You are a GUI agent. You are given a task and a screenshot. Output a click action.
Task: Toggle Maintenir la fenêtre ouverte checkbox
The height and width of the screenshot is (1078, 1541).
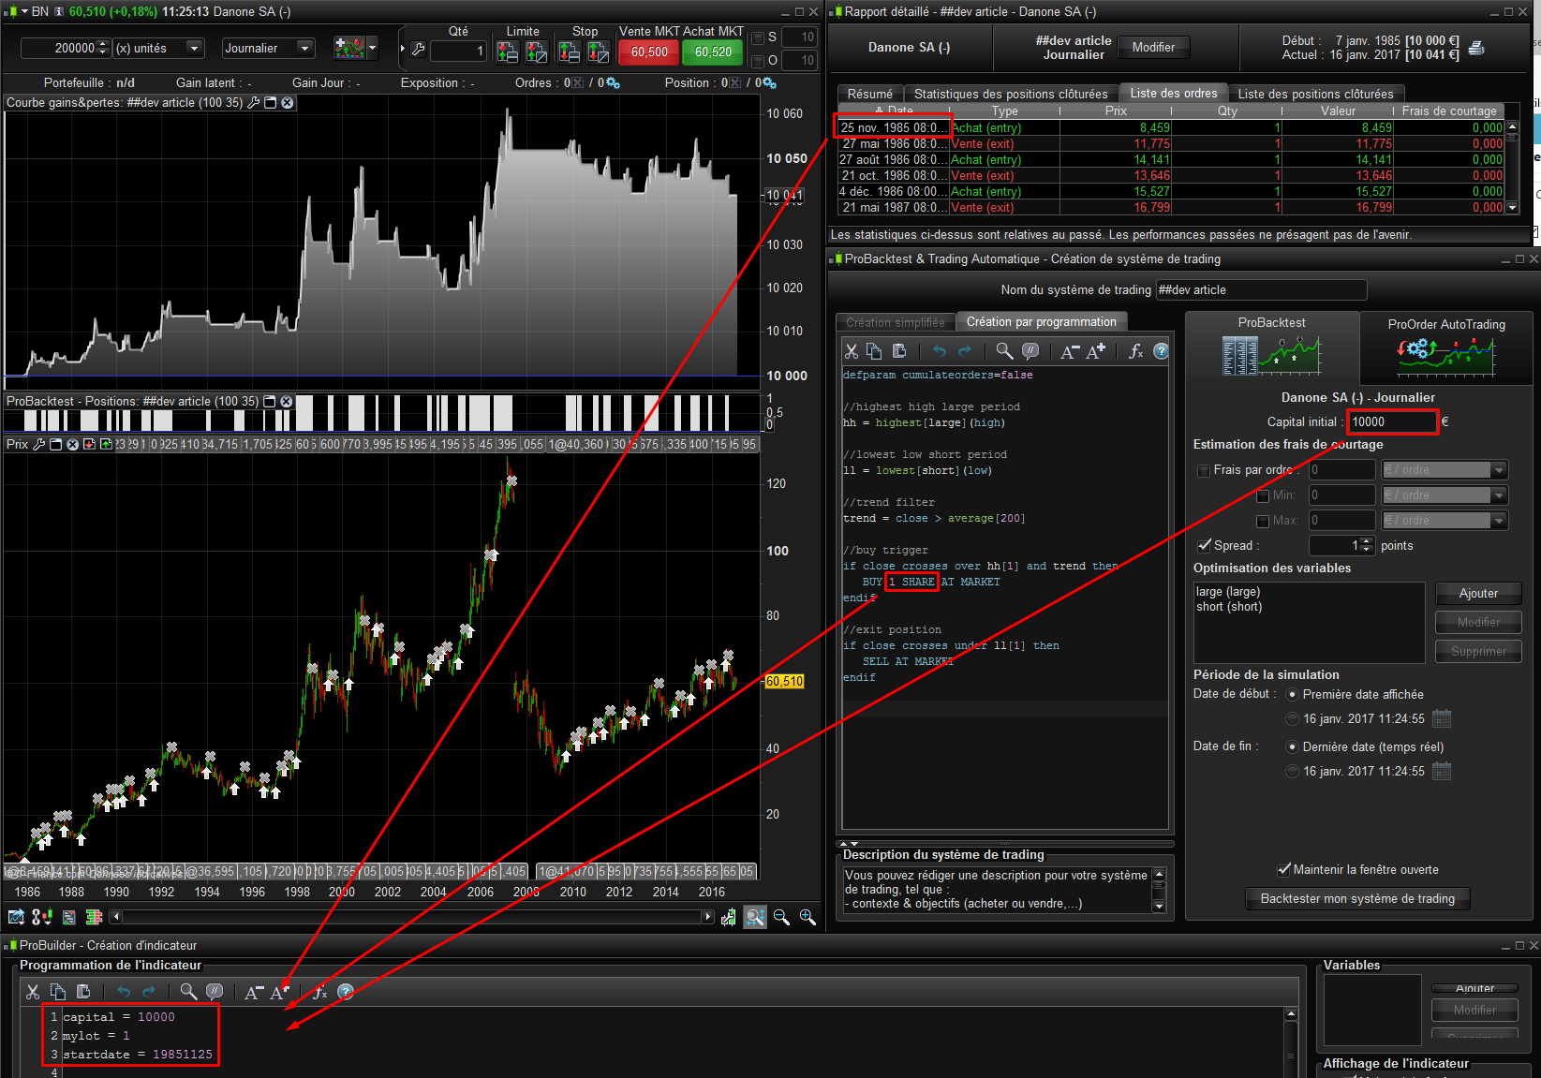[x=1283, y=869]
